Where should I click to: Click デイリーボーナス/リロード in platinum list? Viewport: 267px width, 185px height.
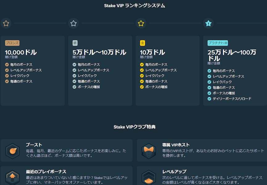pyautogui.click(x=232, y=99)
